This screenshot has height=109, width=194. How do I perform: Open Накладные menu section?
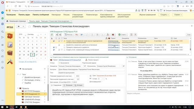click(x=56, y=15)
